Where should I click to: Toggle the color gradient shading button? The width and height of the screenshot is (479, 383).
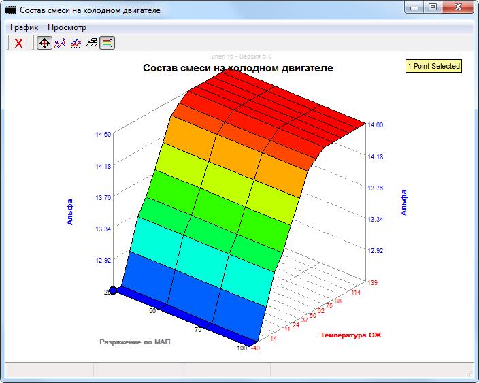(107, 43)
